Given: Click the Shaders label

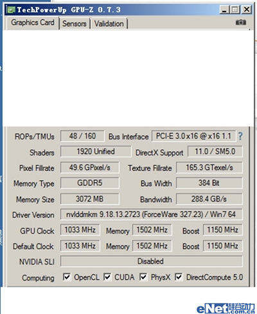Looking at the screenshot, I should 42,153.
